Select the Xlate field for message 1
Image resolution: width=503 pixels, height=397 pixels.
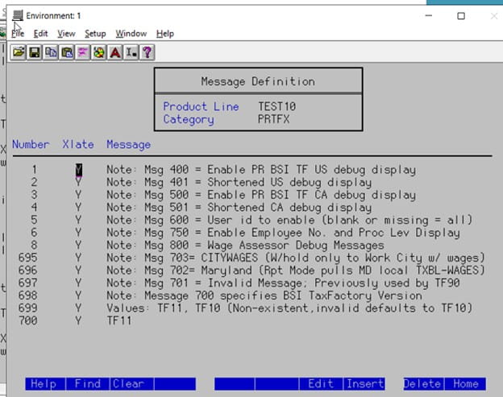78,170
